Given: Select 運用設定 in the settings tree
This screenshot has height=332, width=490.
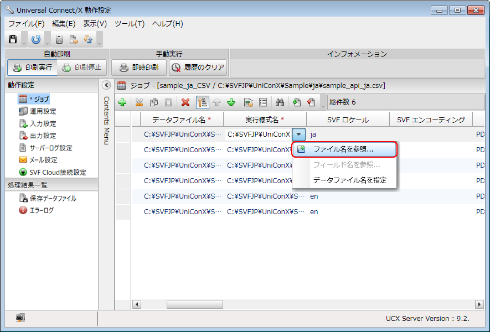Looking at the screenshot, I should coord(38,111).
